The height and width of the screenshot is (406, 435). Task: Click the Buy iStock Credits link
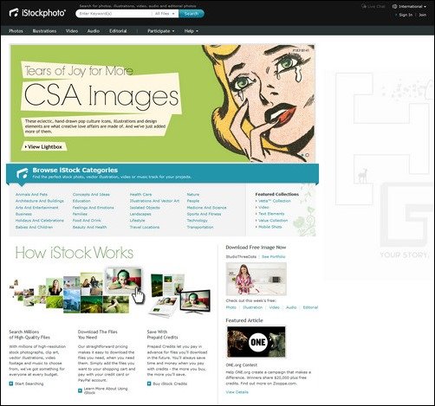coord(170,383)
